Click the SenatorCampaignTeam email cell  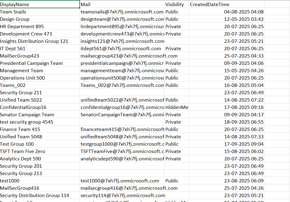(122, 115)
